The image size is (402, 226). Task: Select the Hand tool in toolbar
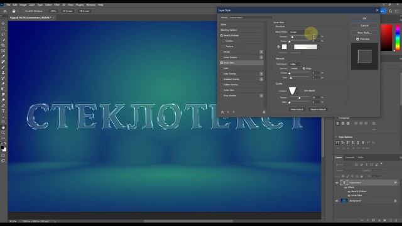pos(3,127)
